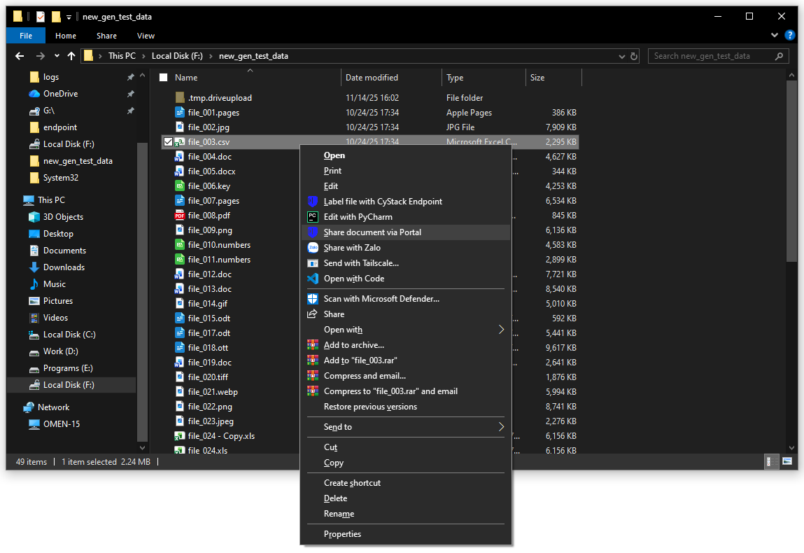Open the View ribbon tab
This screenshot has width=804, height=553.
point(146,36)
